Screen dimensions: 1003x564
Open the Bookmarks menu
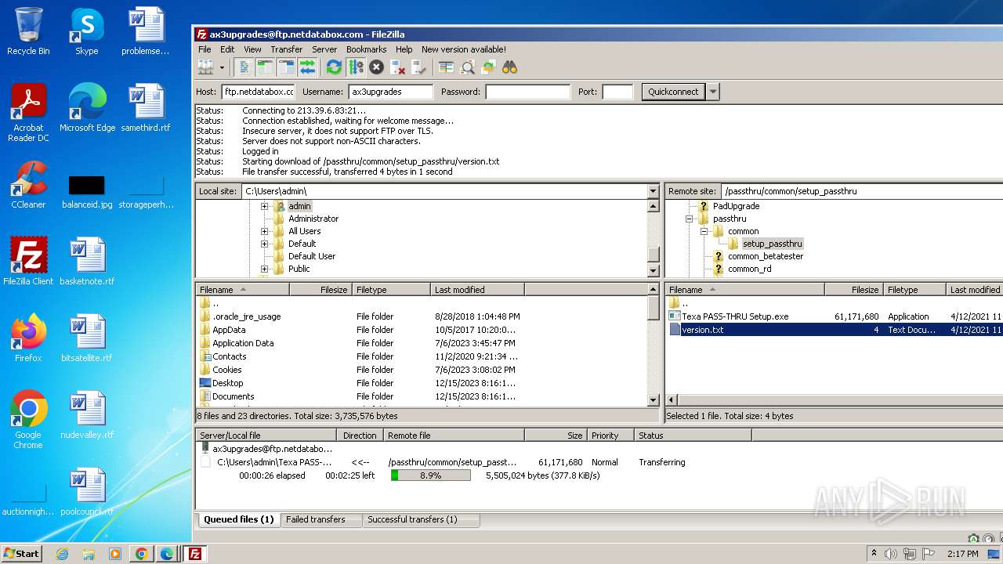tap(366, 49)
